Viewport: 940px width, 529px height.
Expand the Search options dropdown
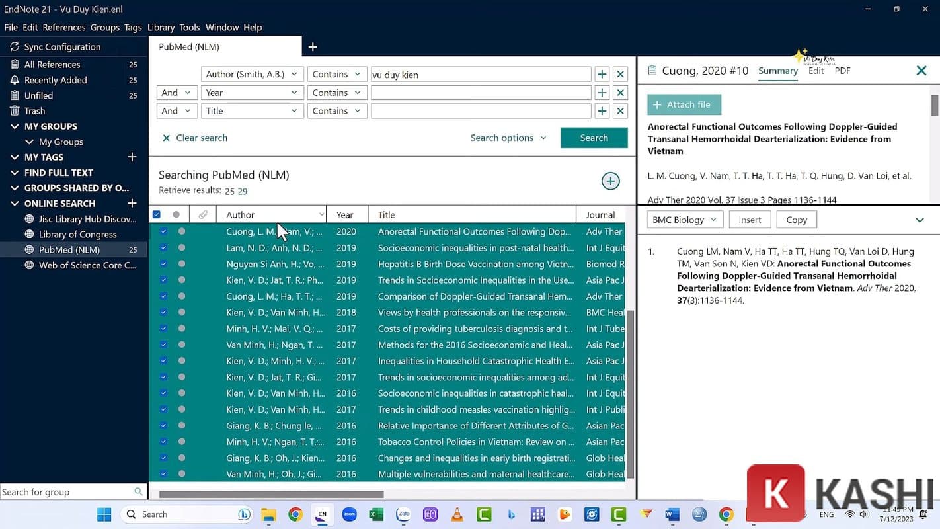508,138
